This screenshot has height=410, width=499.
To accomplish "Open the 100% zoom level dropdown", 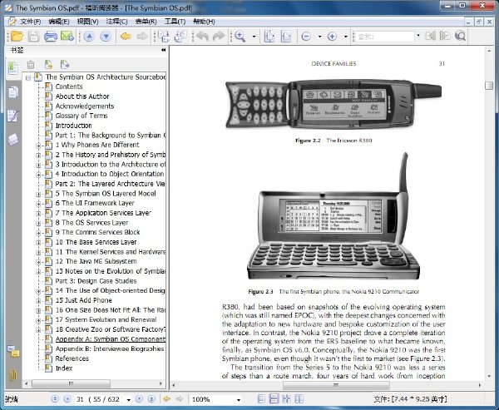I will coord(239,399).
